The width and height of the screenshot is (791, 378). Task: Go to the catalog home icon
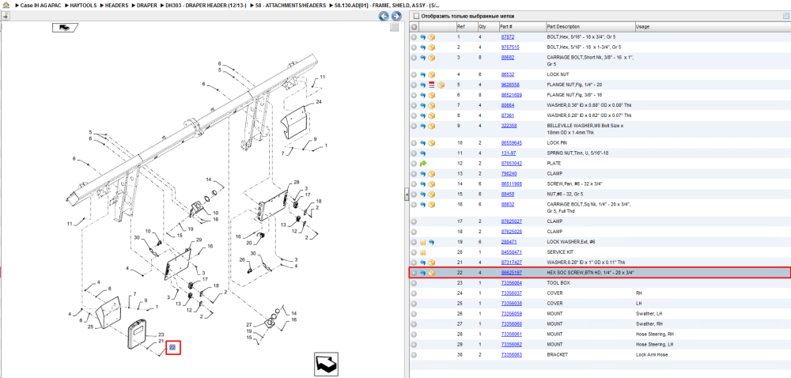6,5
